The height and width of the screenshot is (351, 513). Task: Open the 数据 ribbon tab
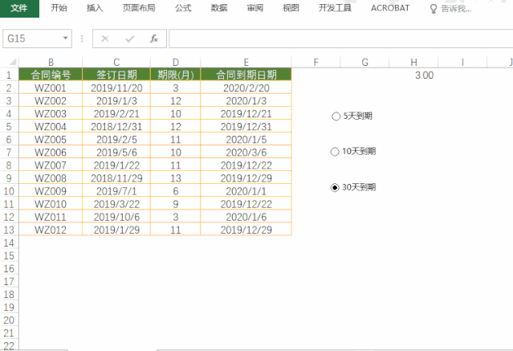(219, 8)
